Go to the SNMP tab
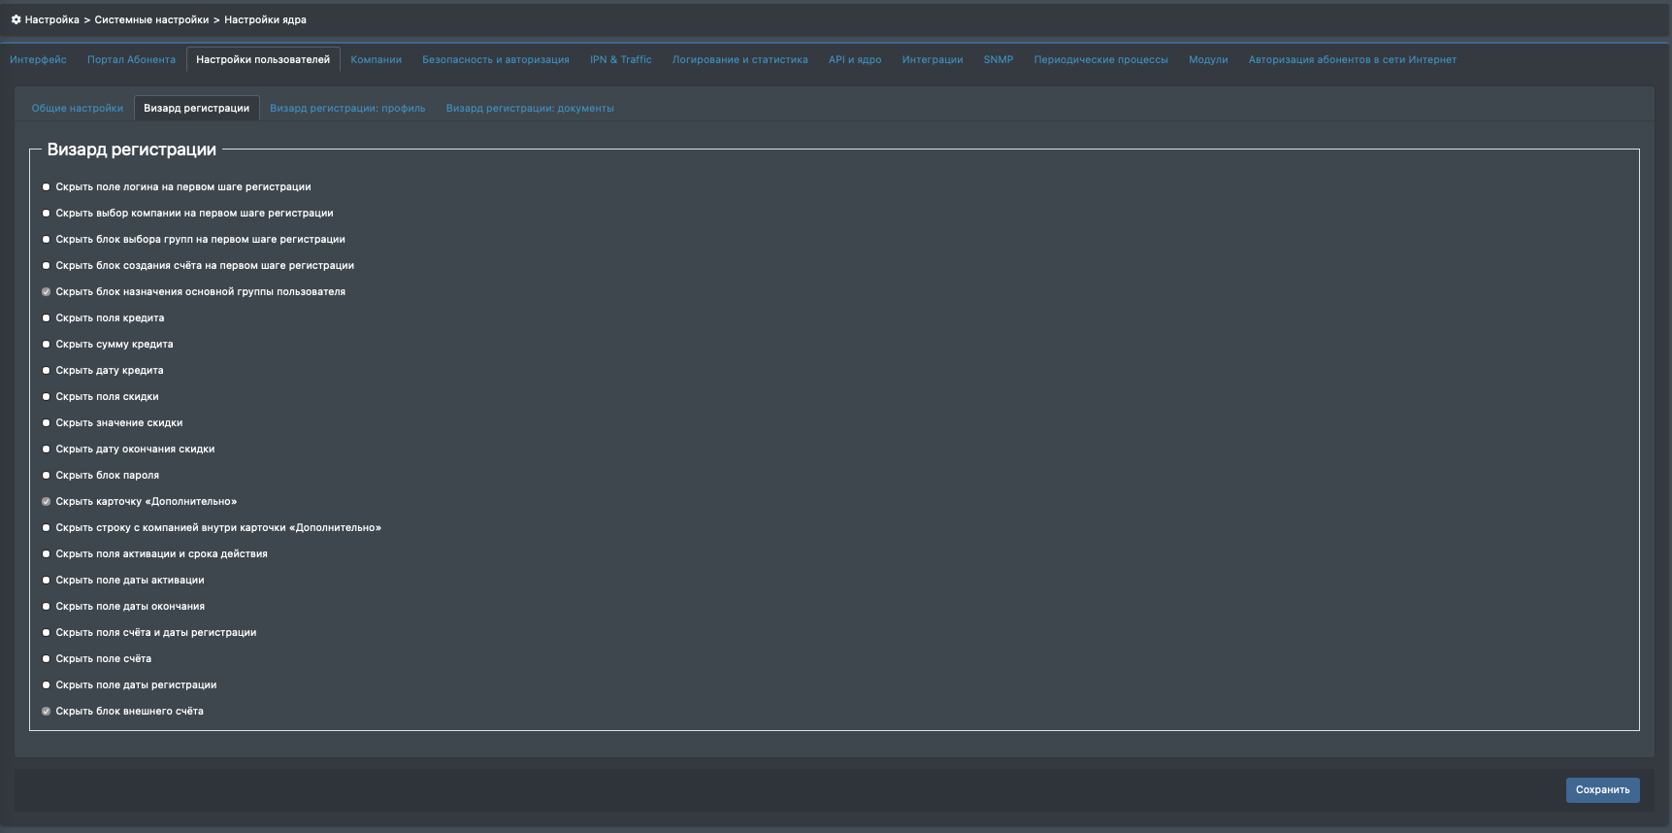Image resolution: width=1672 pixels, height=833 pixels. pyautogui.click(x=998, y=60)
